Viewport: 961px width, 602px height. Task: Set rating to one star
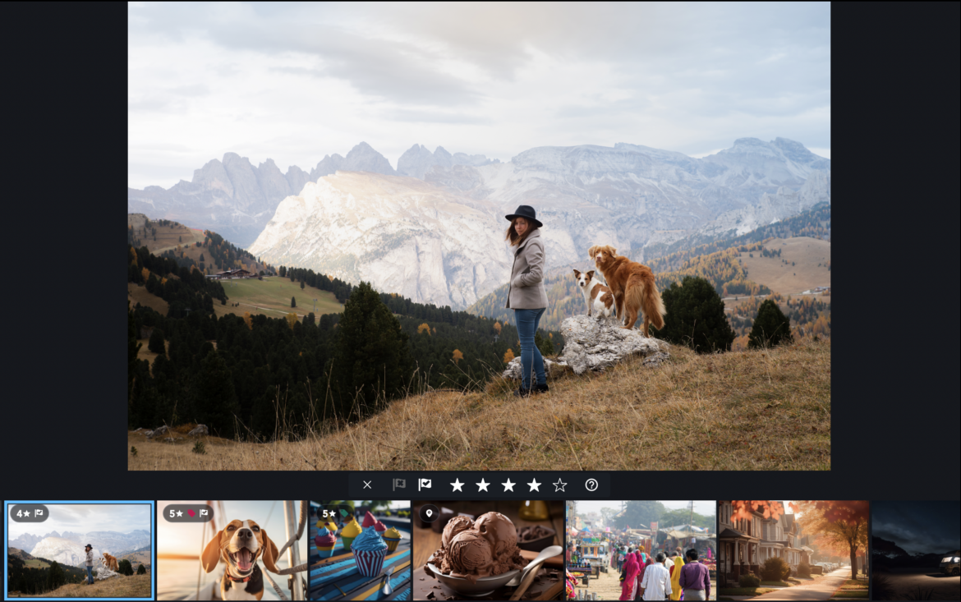pos(457,485)
